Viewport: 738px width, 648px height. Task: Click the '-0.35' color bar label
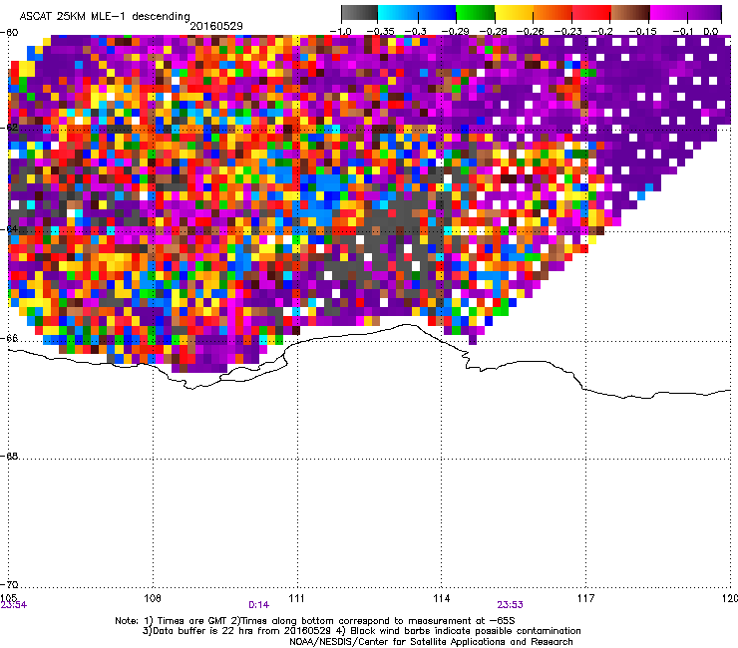[x=380, y=32]
